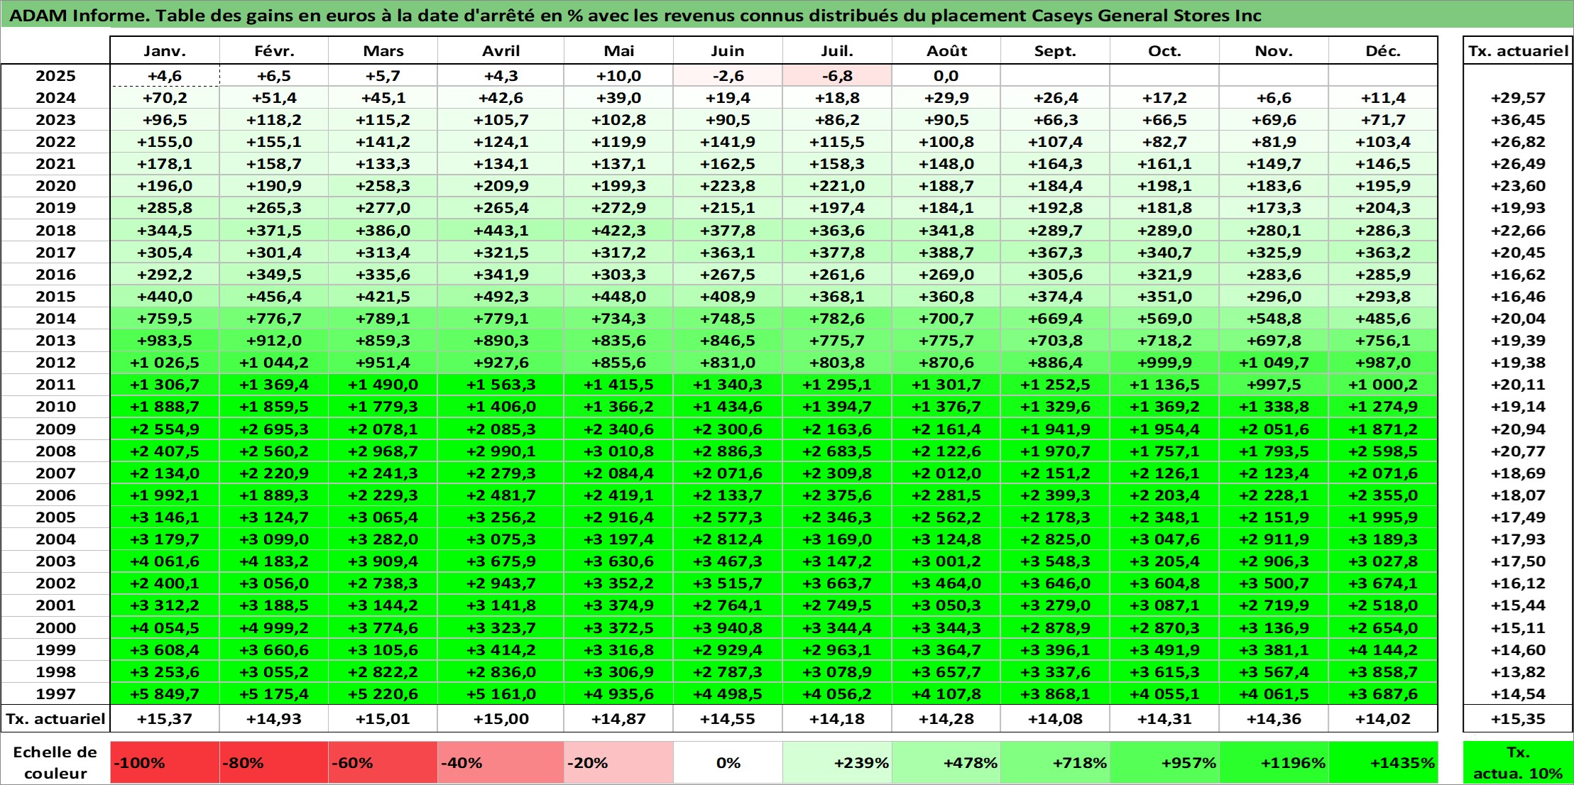Click the 0% white color scale swatch
This screenshot has height=785, width=1574.
pyautogui.click(x=728, y=763)
